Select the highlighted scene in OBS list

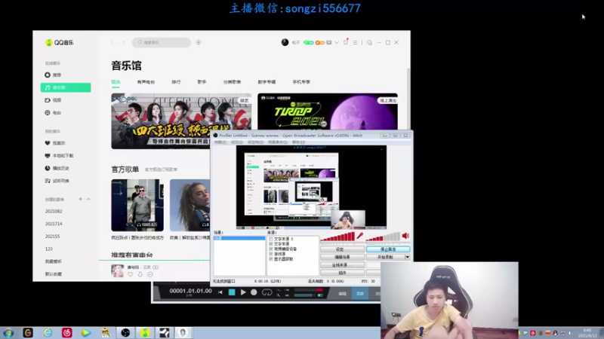[x=239, y=238]
